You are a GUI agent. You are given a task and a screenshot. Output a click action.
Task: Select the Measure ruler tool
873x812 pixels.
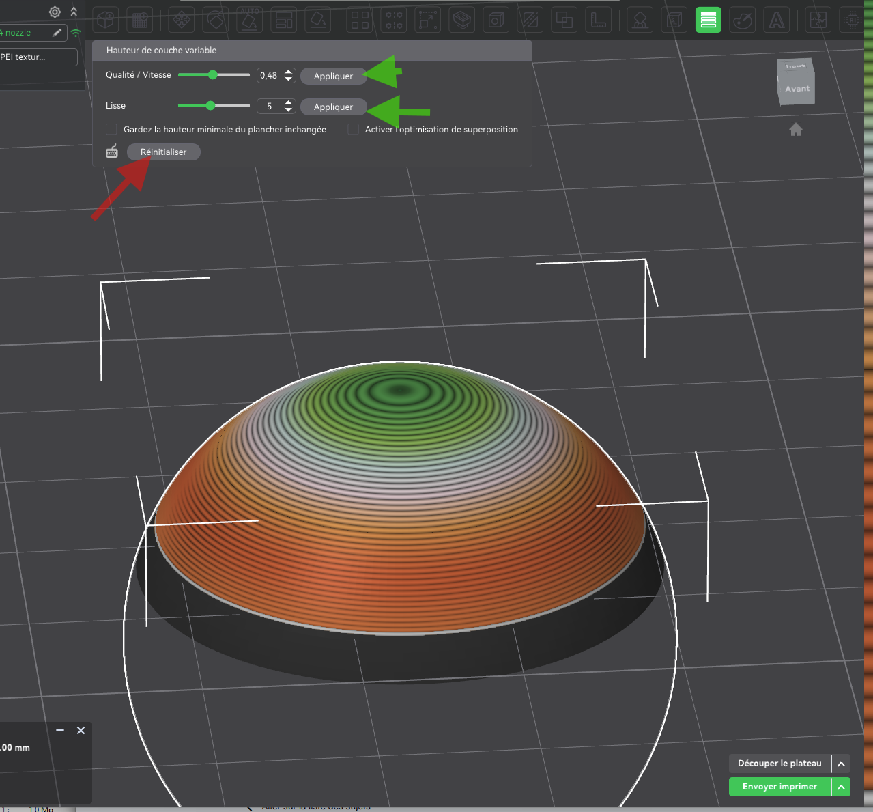598,20
